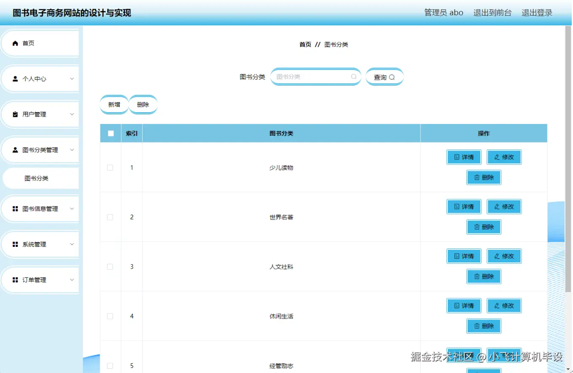The image size is (573, 373).
Task: Click the 查询 search button
Action: [385, 77]
